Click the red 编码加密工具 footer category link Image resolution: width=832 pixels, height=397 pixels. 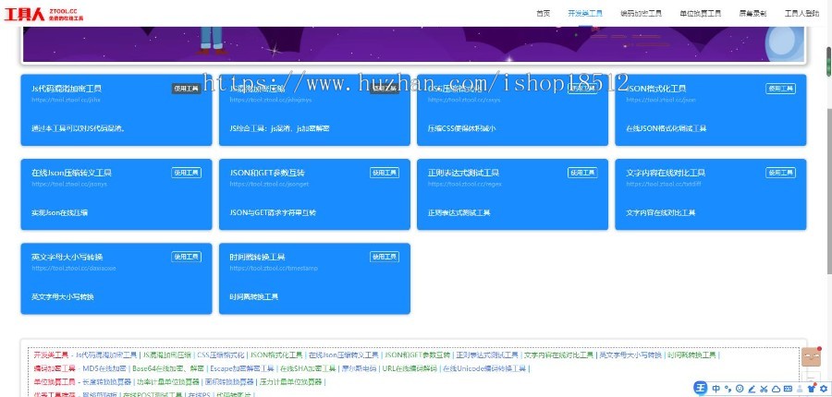point(55,368)
